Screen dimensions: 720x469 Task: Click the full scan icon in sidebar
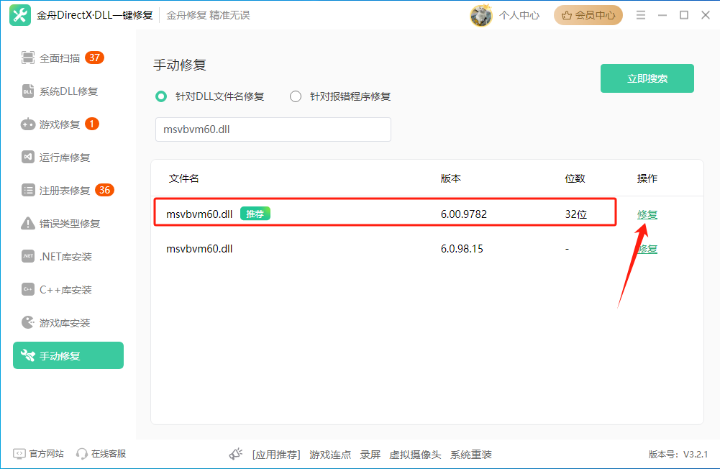tap(28, 58)
